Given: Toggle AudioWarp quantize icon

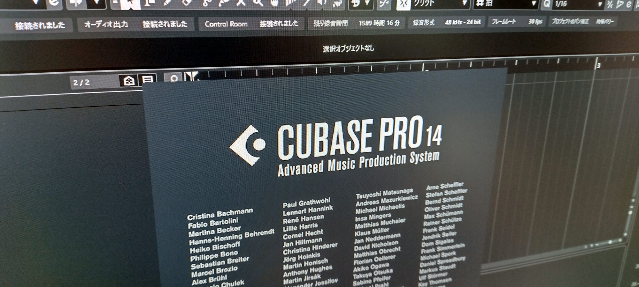Looking at the screenshot, I should click(620, 4).
